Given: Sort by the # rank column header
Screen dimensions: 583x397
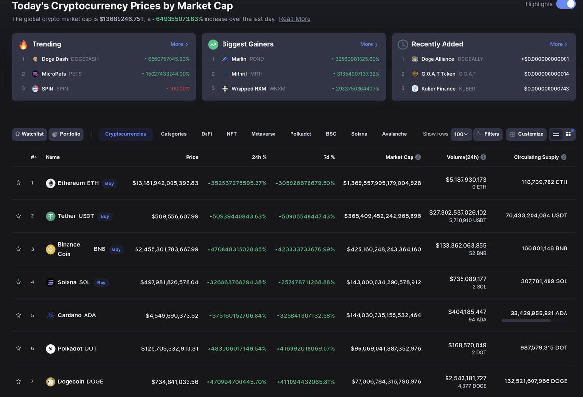Looking at the screenshot, I should click(33, 157).
